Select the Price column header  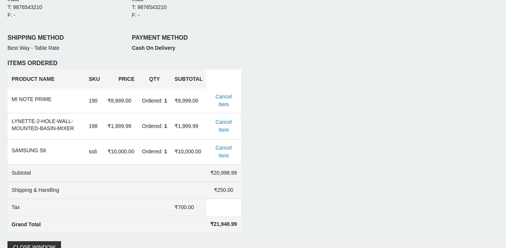coord(126,79)
